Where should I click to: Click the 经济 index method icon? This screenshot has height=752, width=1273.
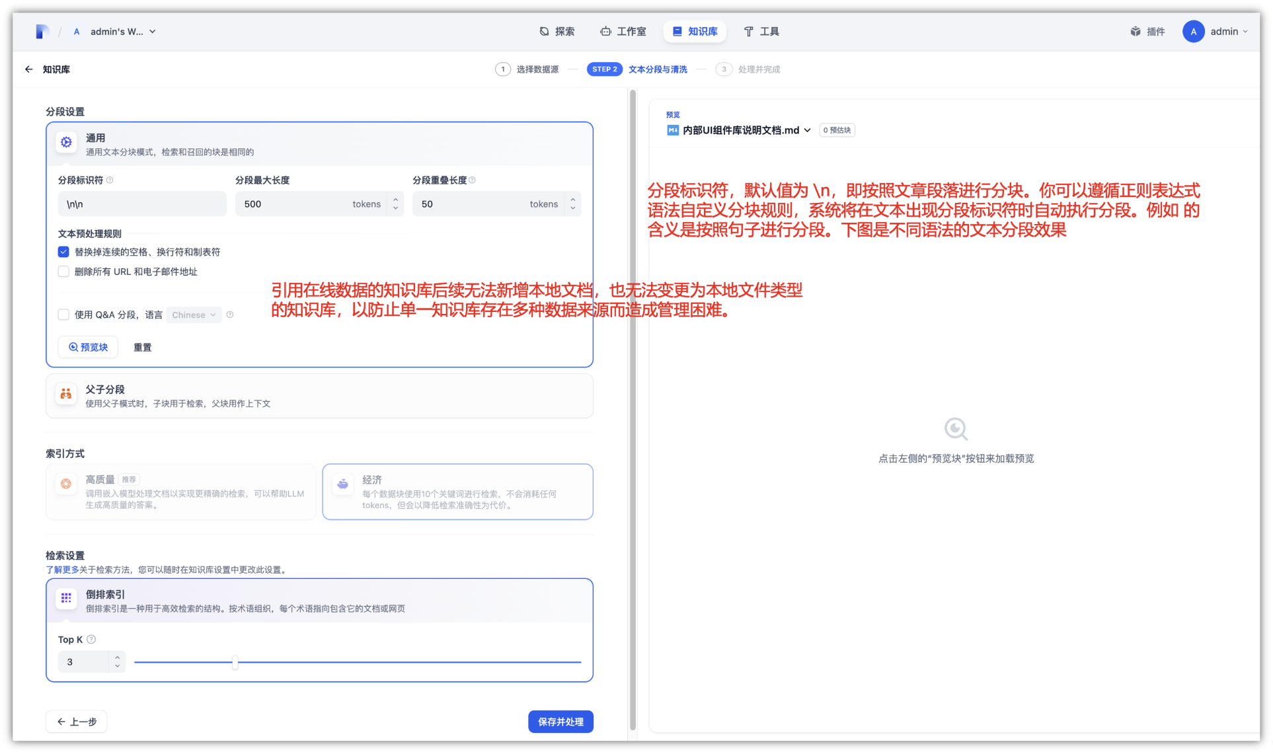pyautogui.click(x=342, y=484)
